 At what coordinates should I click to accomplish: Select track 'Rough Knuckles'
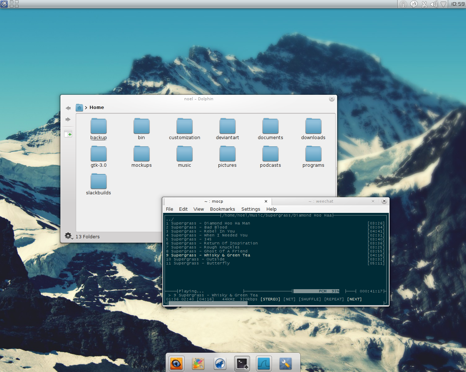[275, 247]
